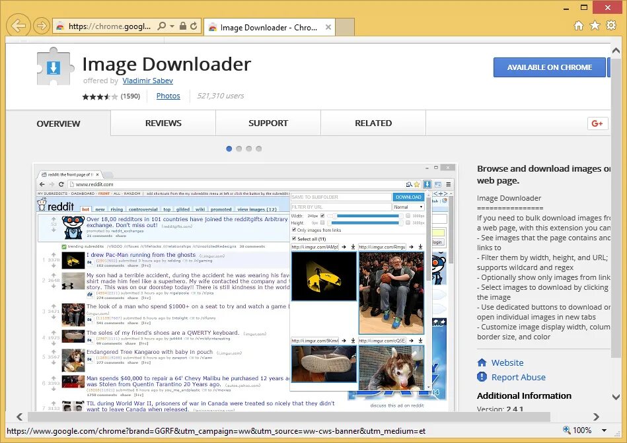Click 'Available on Chrome' button

click(x=550, y=67)
